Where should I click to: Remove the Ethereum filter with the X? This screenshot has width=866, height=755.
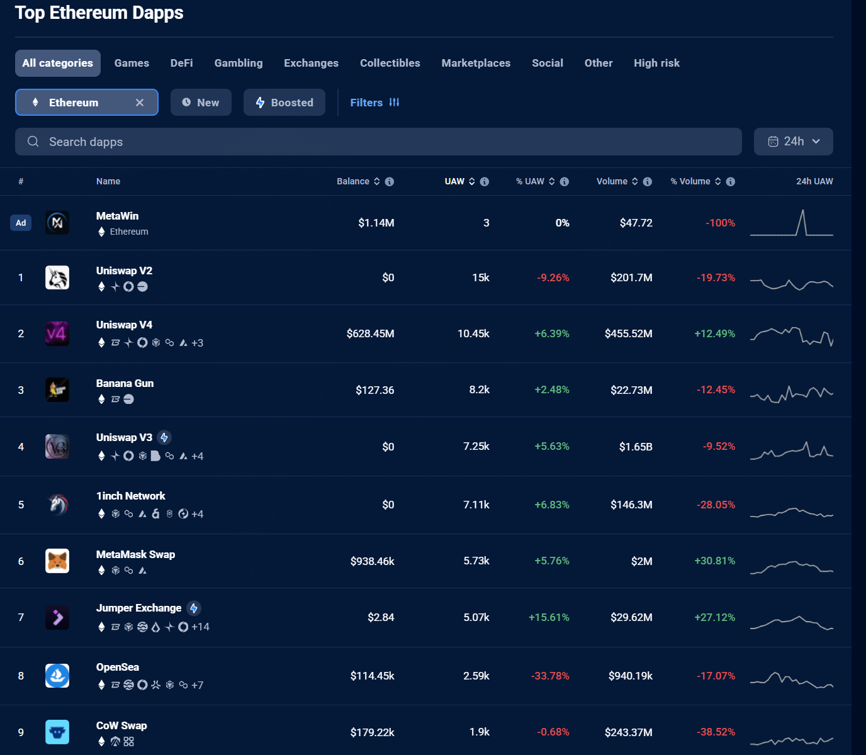(x=140, y=102)
